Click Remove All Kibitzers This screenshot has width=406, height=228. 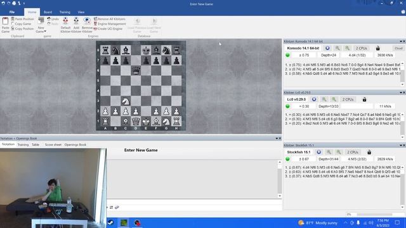pyautogui.click(x=109, y=19)
